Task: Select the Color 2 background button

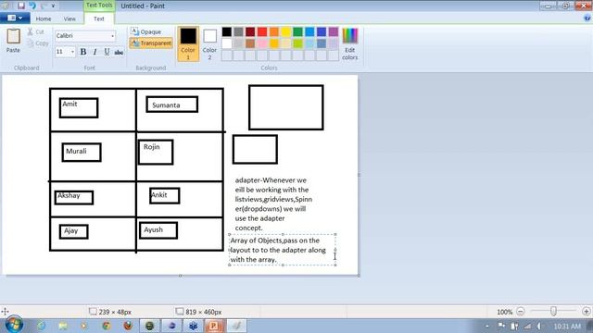Action: [209, 43]
